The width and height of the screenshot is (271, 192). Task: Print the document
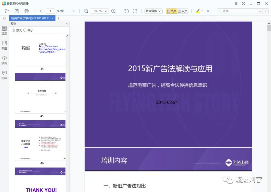pos(27,11)
